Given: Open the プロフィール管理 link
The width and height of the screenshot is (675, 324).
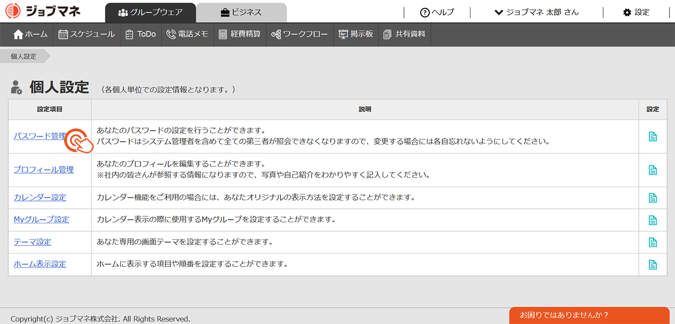Looking at the screenshot, I should (x=44, y=170).
